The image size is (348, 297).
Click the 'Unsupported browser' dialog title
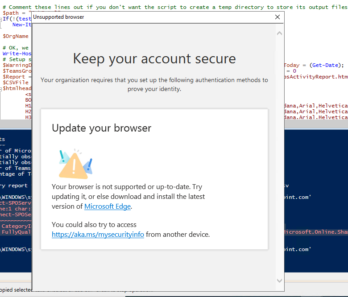coord(58,17)
